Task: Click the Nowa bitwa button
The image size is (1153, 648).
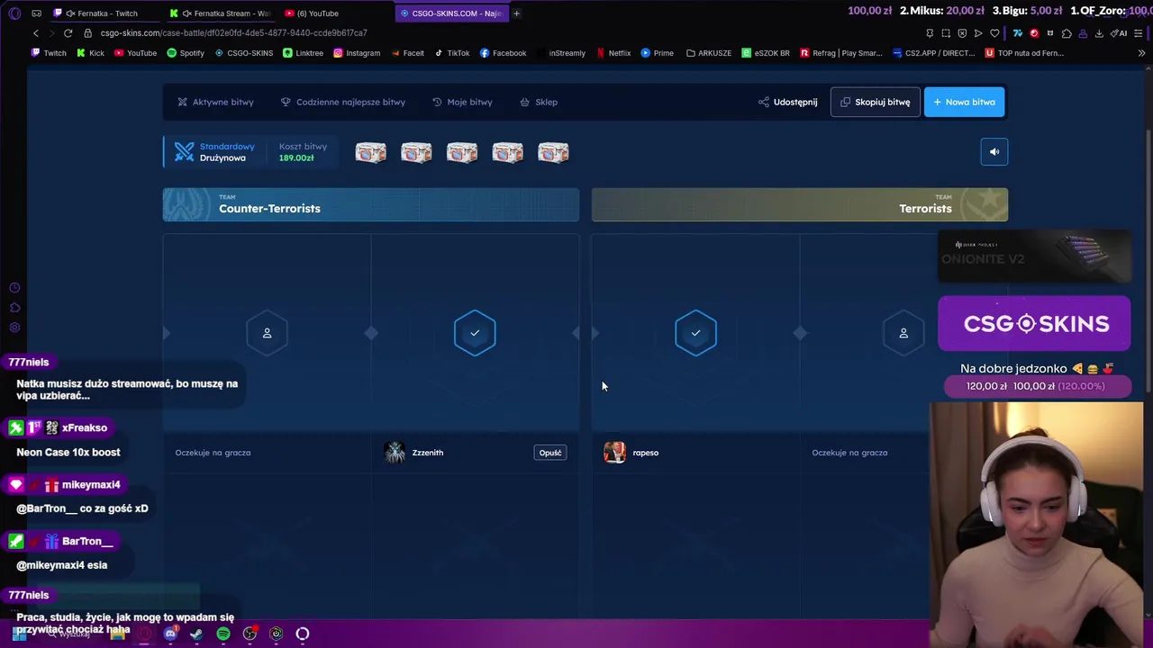Action: tap(964, 102)
